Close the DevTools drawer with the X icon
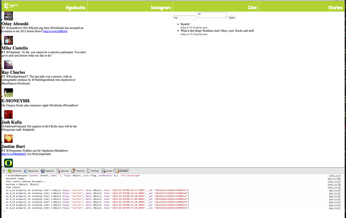This screenshot has width=346, height=218. pos(4,171)
